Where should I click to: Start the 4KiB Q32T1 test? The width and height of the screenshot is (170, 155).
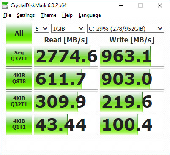[x=19, y=102]
